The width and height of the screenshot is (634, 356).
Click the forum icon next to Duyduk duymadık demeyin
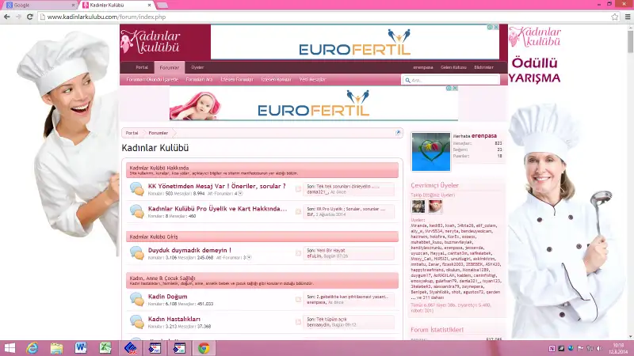136,253
